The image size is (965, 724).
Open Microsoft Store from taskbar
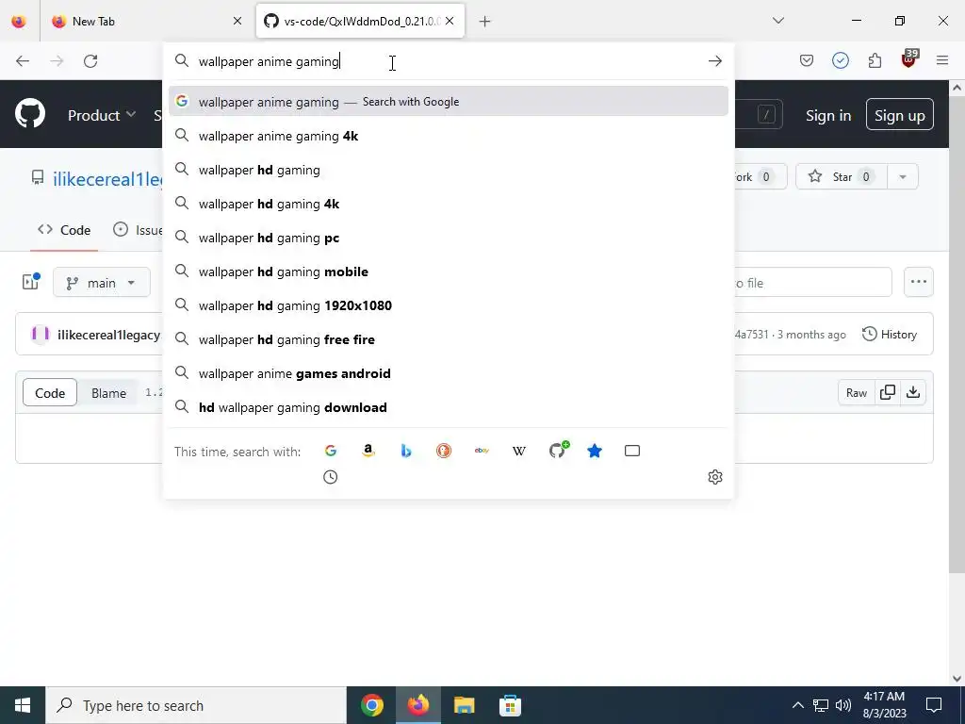510,705
